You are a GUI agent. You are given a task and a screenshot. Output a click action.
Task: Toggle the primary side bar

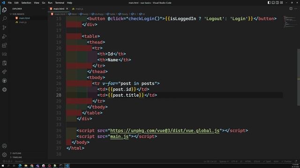pyautogui.click(x=269, y=3)
